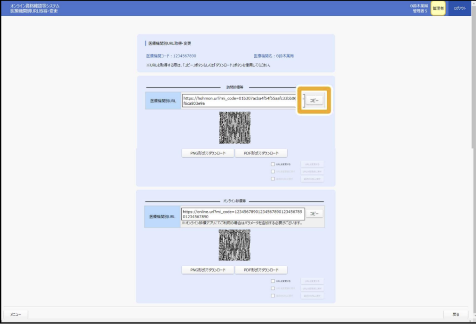
Task: Click the 'URLを変更する' button in 訪問診療等 section
Action: pos(312,164)
